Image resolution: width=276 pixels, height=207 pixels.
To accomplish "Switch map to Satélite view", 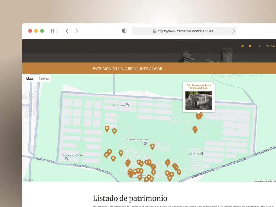I will coord(44,78).
